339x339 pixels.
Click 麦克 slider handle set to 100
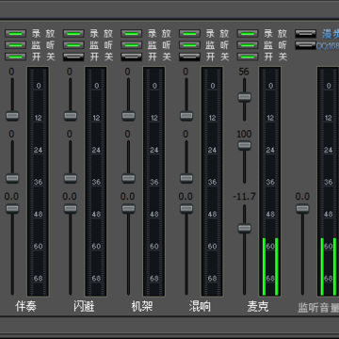pos(245,145)
